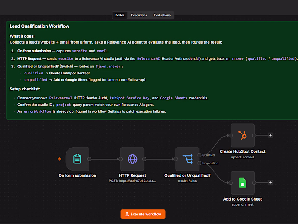Screen dimensions: 298x224
Task: Click the 'Add to Google Sheet' node label
Action: (x=243, y=199)
